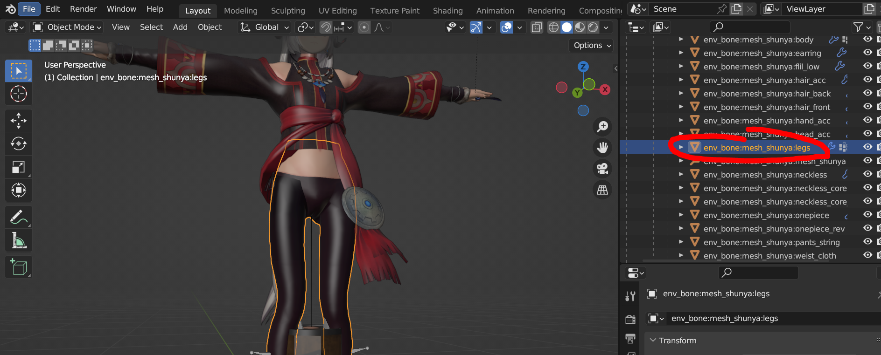Switch to the Sculpting workspace tab
Screen dimensions: 881x355
click(x=288, y=10)
